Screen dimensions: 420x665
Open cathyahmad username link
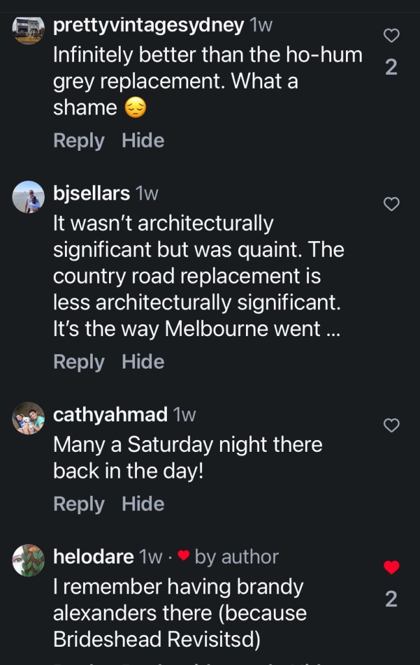(110, 414)
